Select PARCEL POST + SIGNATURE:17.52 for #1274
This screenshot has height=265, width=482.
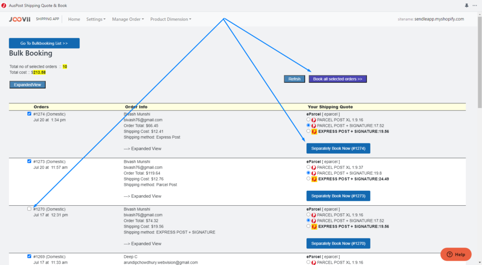point(308,125)
